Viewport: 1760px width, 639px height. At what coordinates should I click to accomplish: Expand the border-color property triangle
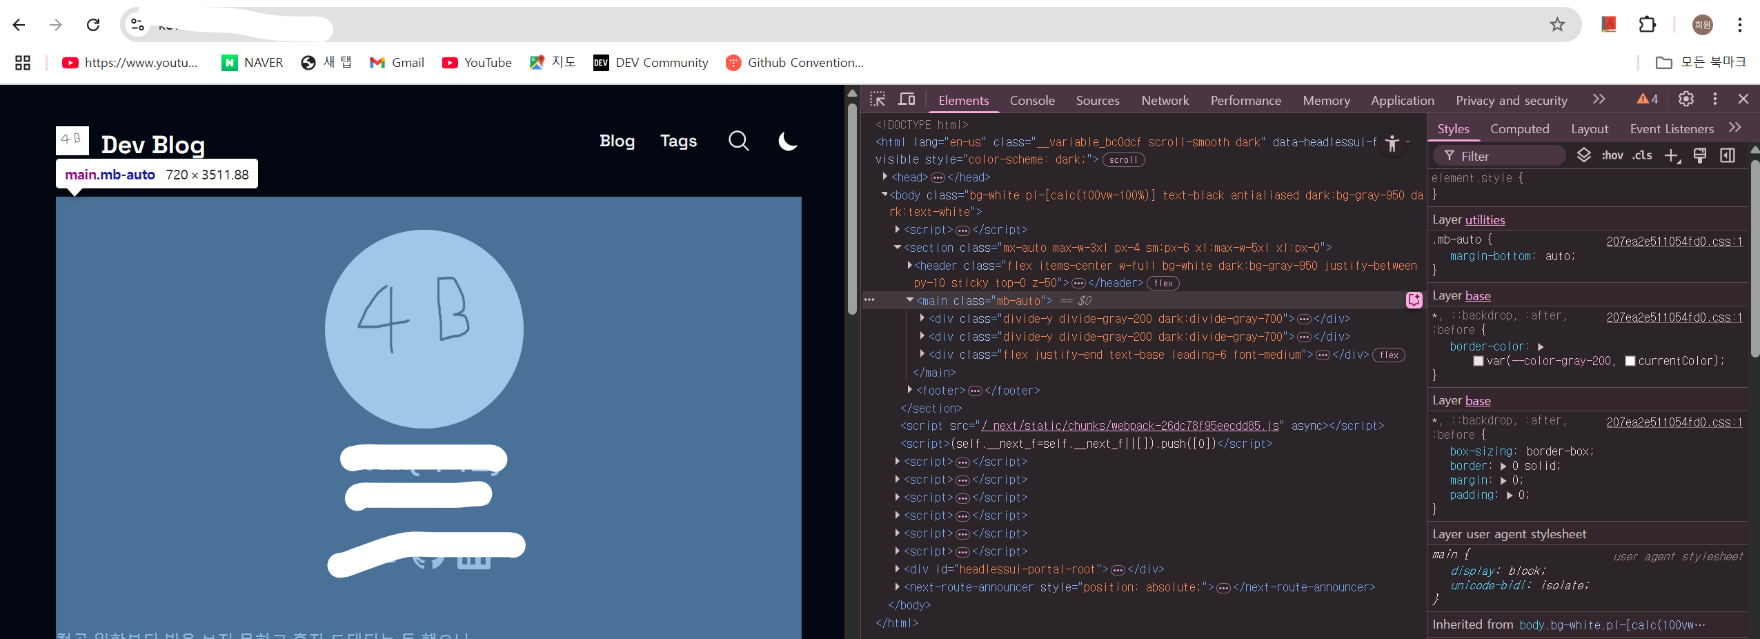(x=1541, y=347)
